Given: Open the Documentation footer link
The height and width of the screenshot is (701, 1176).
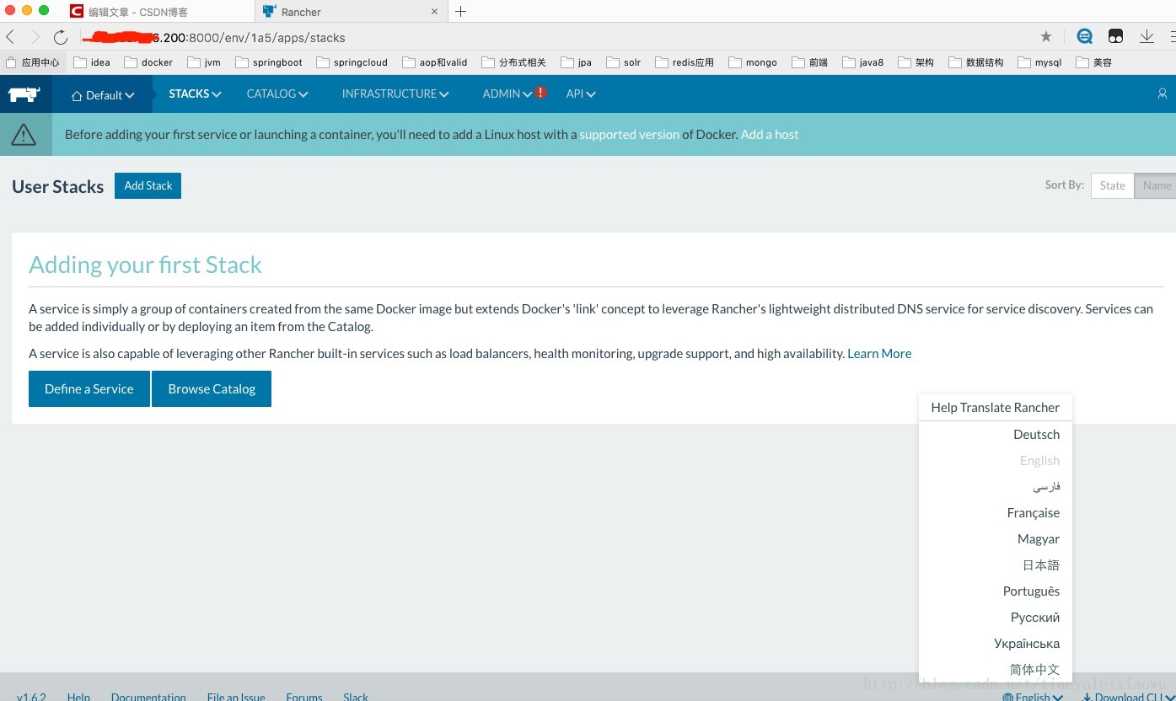Looking at the screenshot, I should [x=148, y=697].
